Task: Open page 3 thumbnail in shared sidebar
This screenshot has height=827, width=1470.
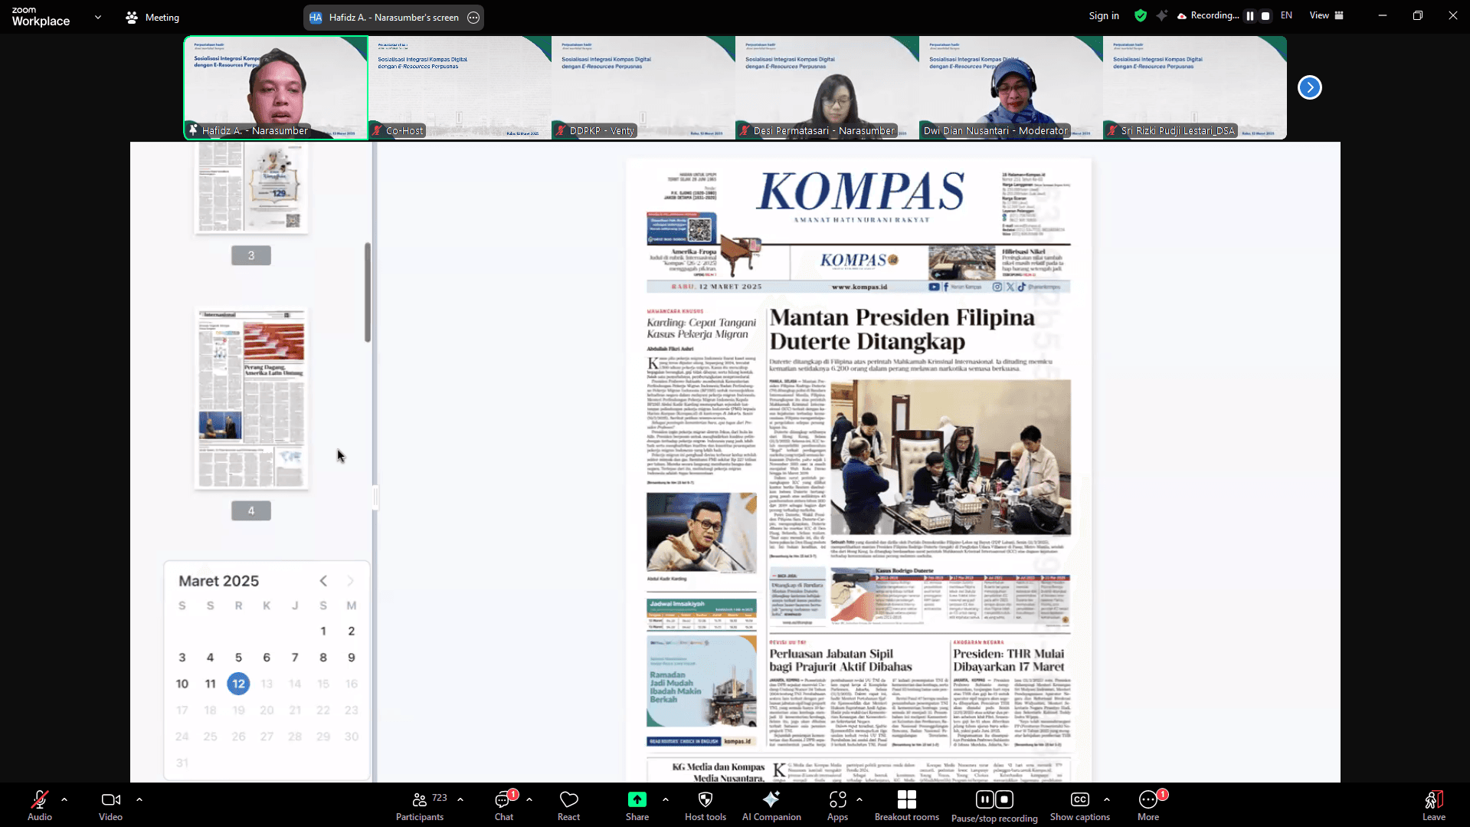Action: (x=251, y=188)
